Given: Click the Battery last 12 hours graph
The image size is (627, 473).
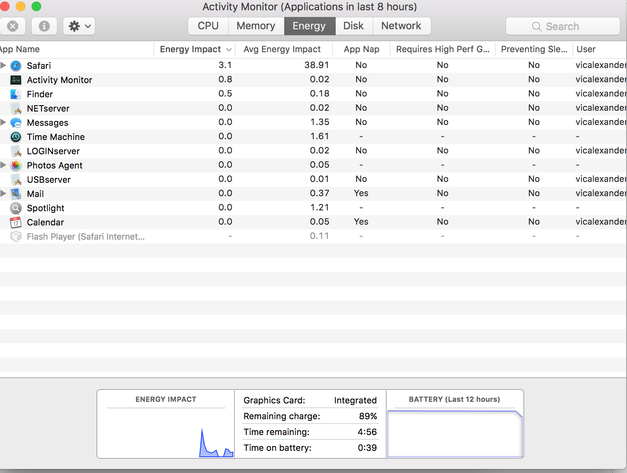Looking at the screenshot, I should [455, 434].
